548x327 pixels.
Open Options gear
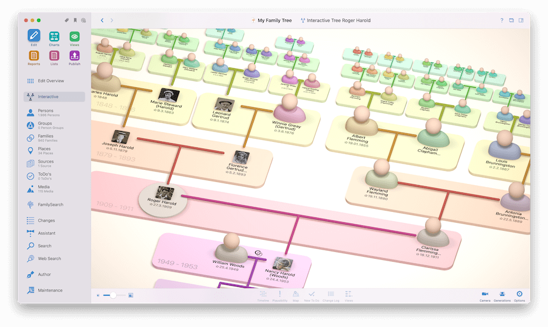pos(519,296)
